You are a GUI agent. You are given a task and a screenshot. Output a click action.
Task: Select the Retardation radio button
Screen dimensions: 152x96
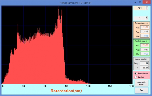[x=136, y=74]
